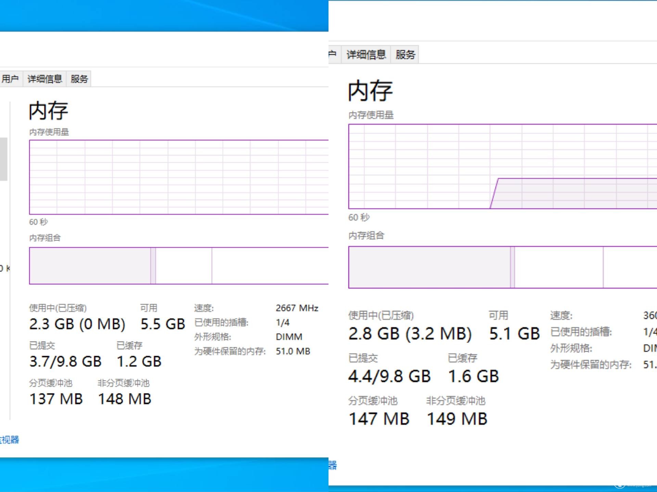This screenshot has height=492, width=657.
Task: Switch to 详细信息 tab in left window
Action: [44, 79]
